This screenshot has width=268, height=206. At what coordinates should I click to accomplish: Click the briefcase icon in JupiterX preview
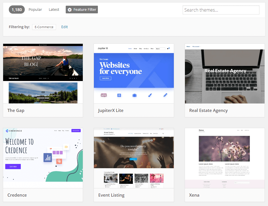tap(135, 95)
